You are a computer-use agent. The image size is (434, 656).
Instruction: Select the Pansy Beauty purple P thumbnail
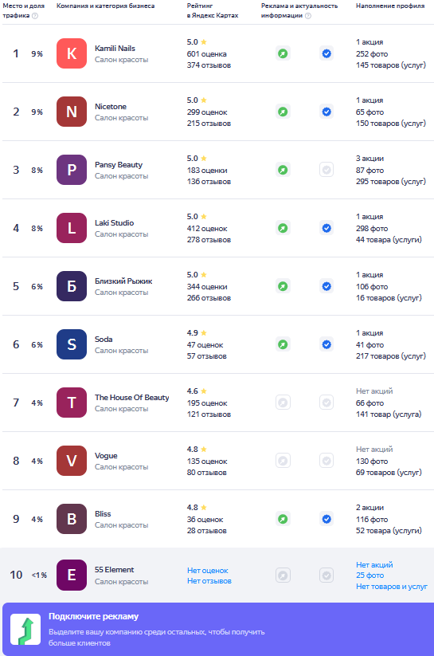point(72,170)
